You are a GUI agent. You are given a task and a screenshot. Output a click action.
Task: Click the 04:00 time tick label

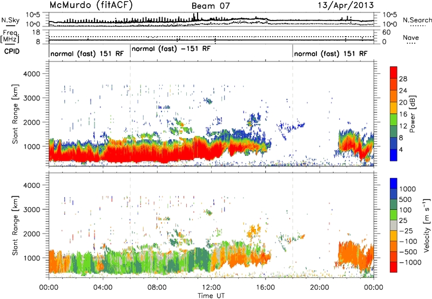tap(103, 288)
